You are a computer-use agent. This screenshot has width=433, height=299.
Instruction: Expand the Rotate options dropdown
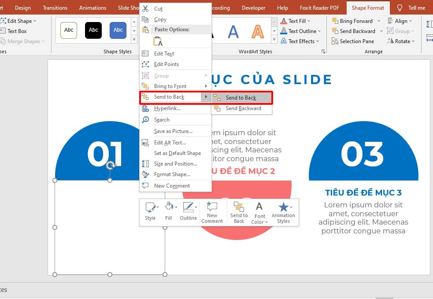tap(400, 41)
